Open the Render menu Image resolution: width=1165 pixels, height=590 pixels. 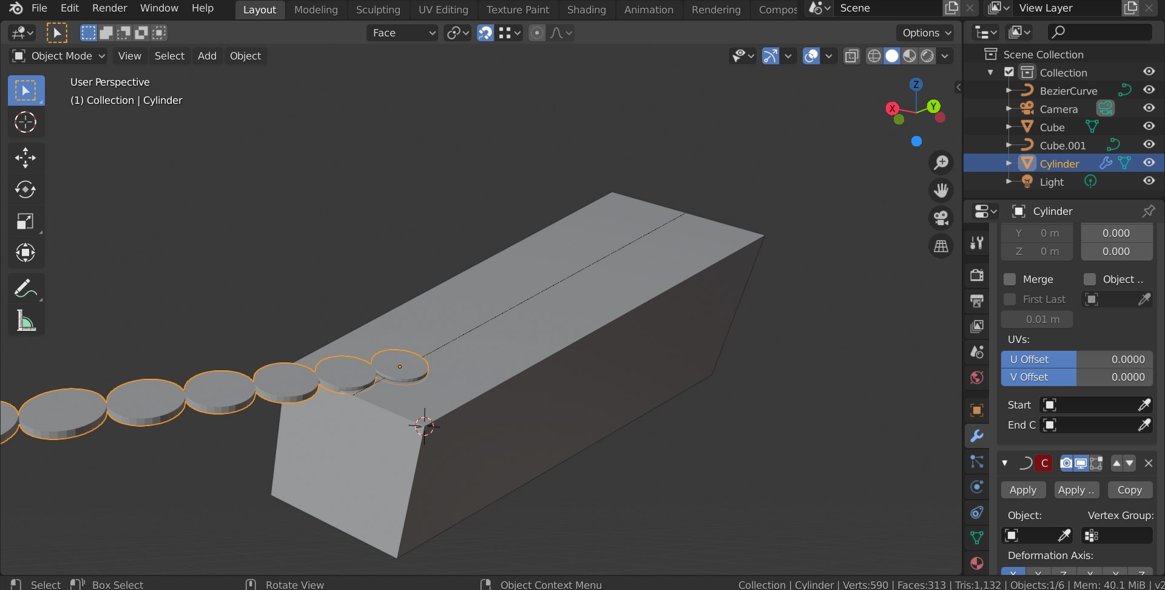(x=109, y=8)
